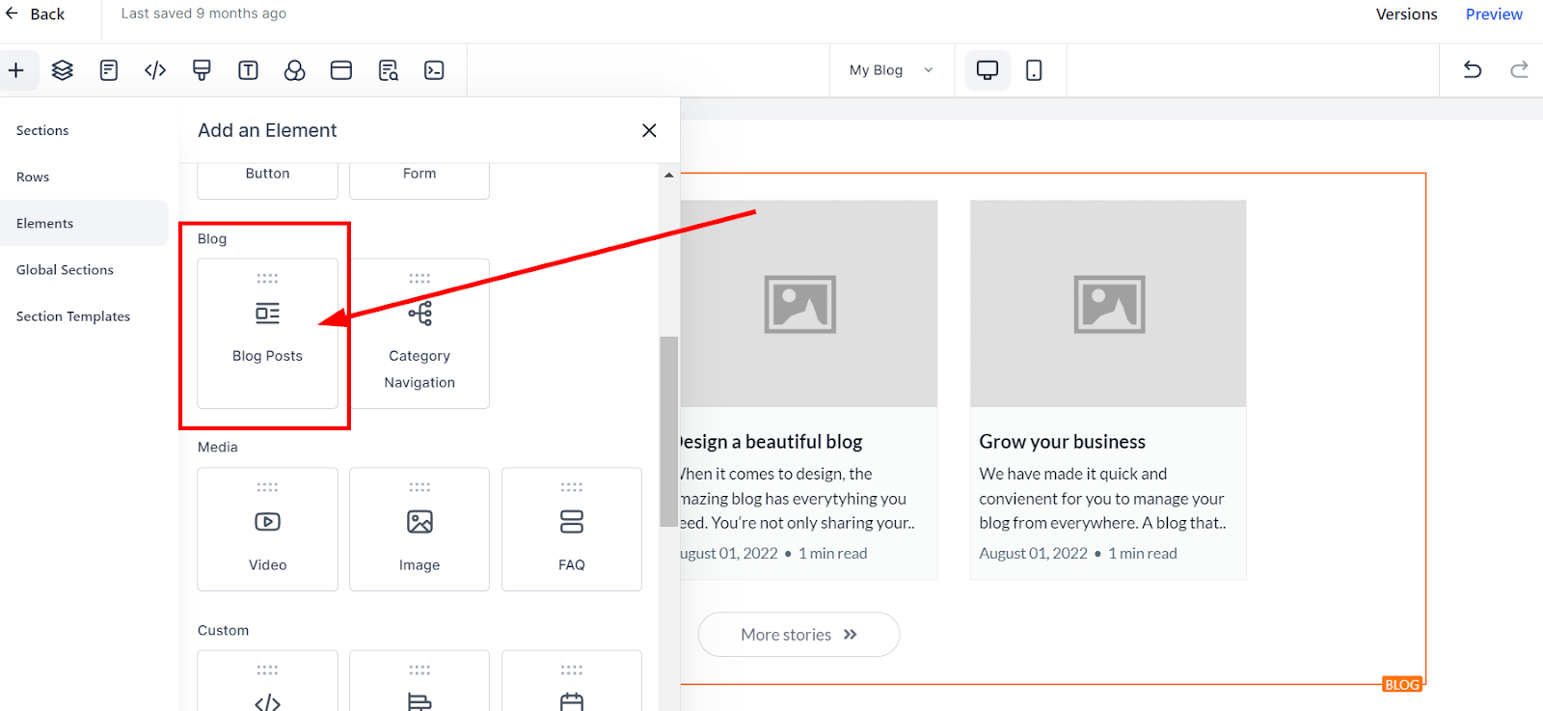Go to Section Templates
This screenshot has width=1543, height=711.
(73, 316)
